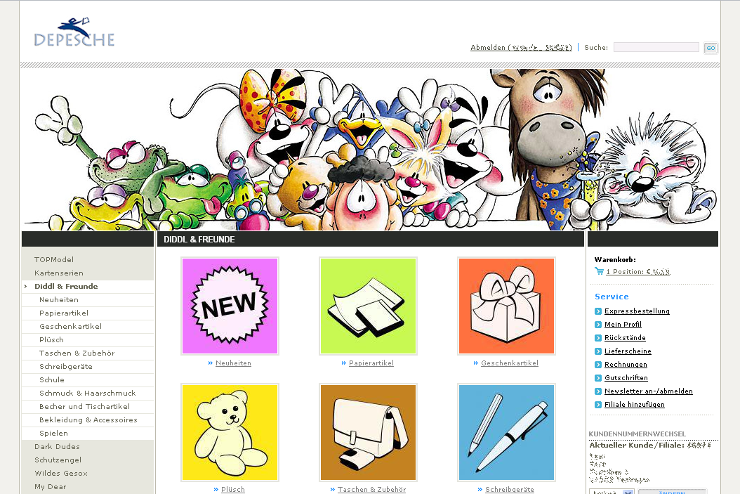Open the Lieferscheine service link
740x494 pixels.
(x=628, y=351)
